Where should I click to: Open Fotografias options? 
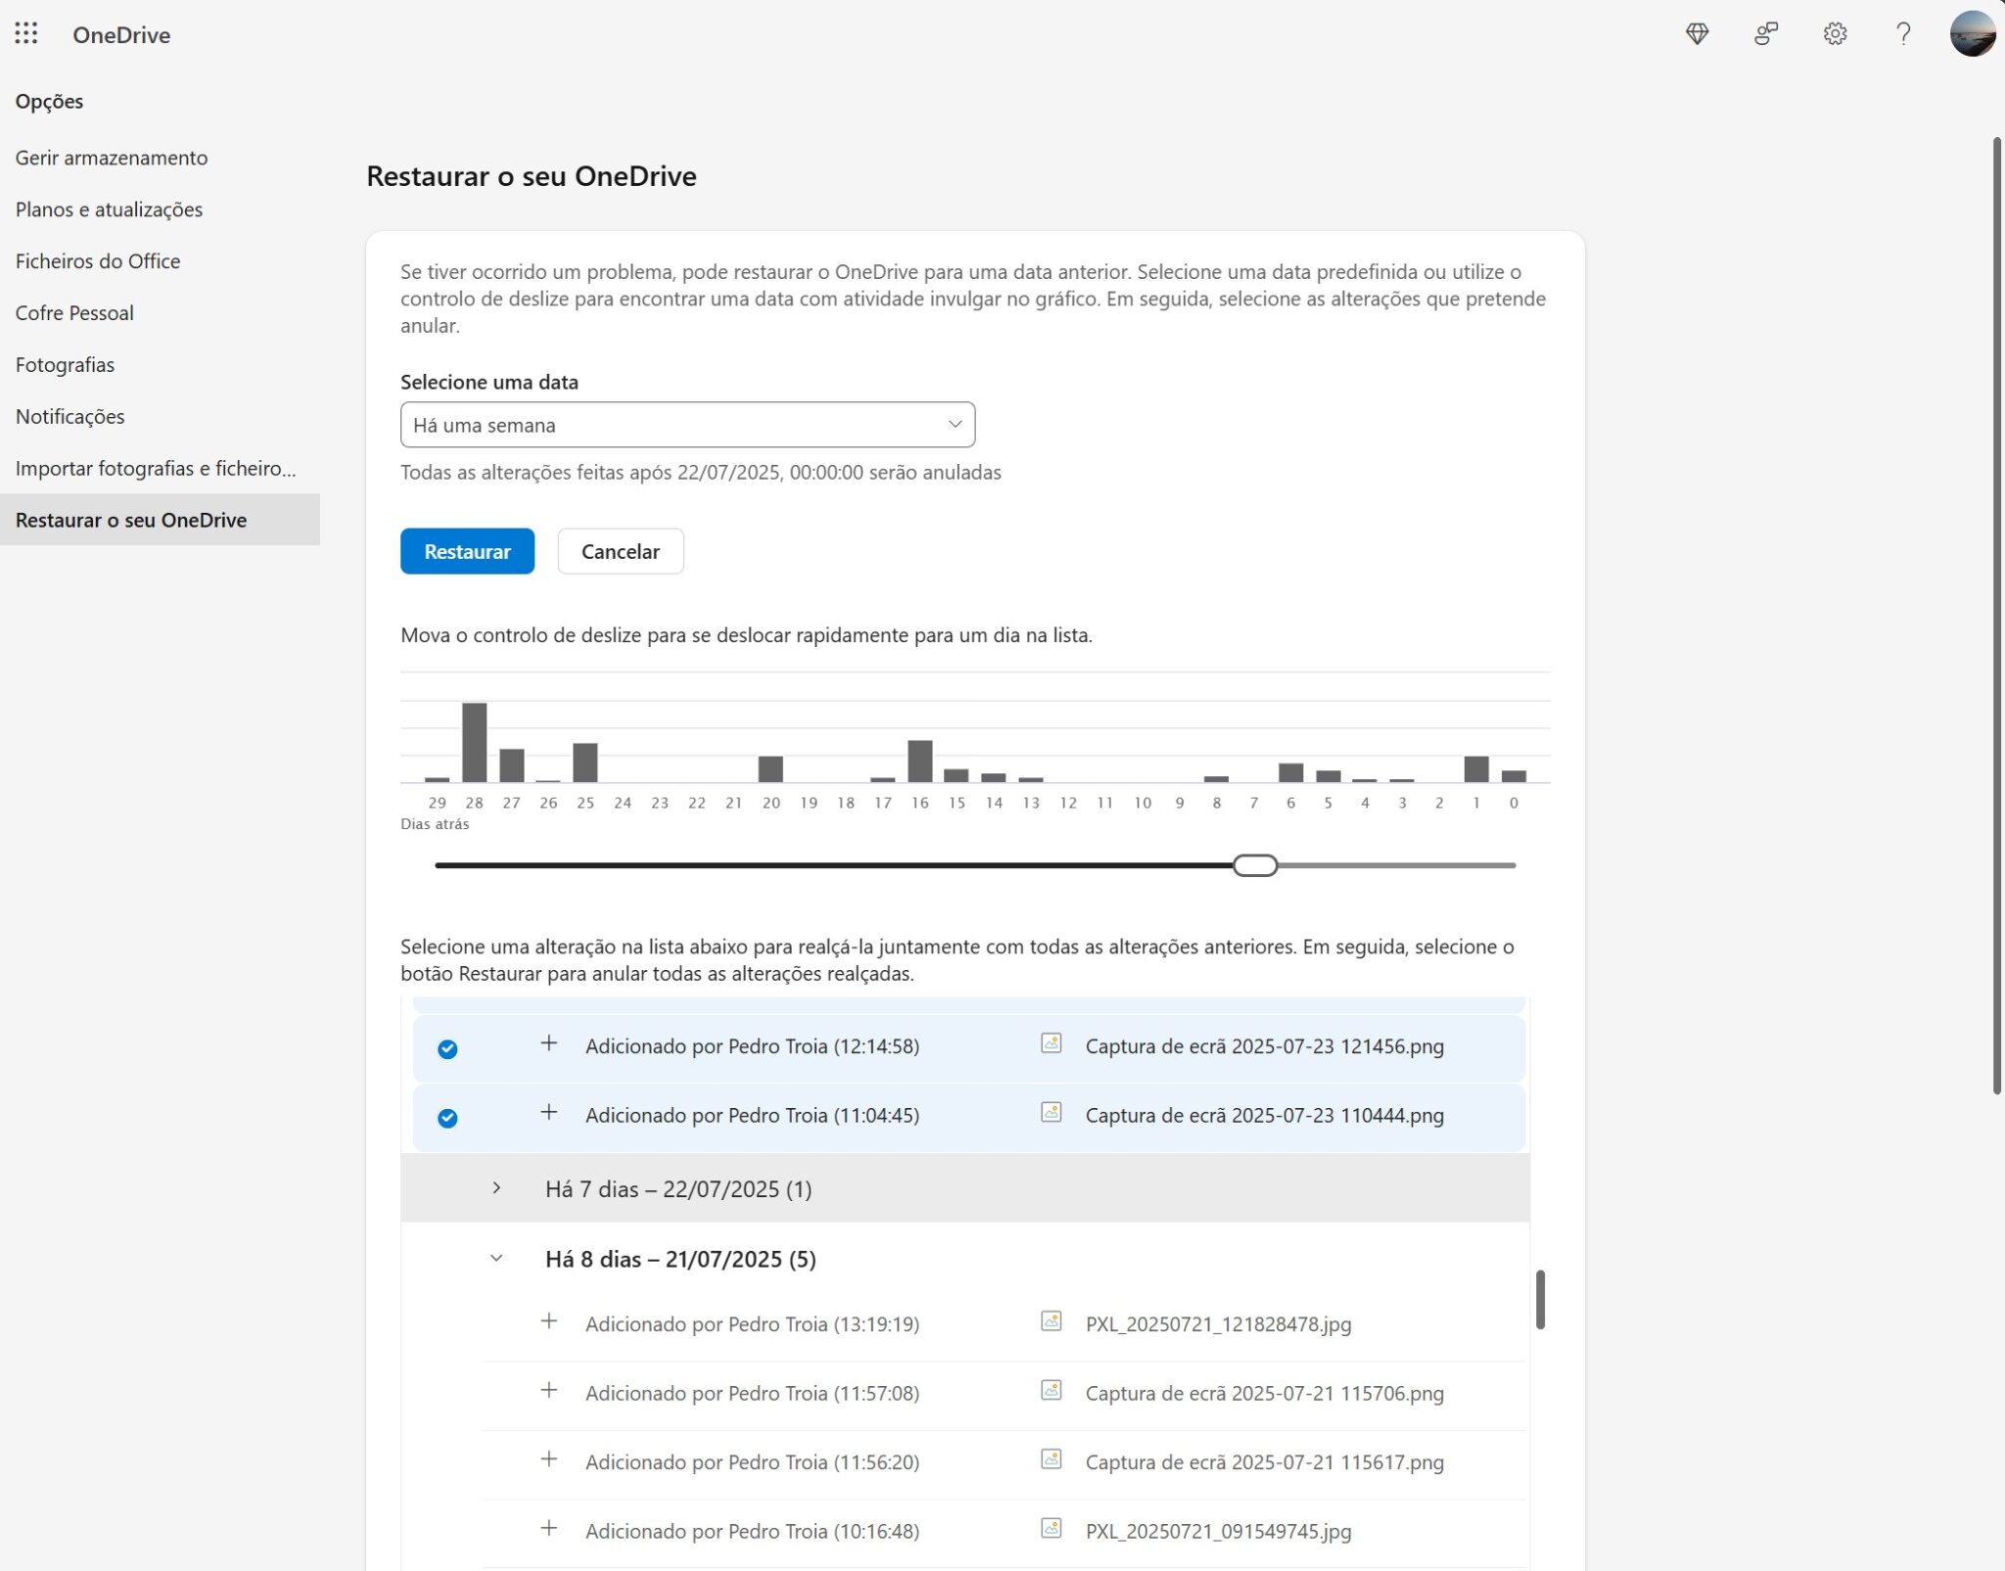click(x=65, y=365)
